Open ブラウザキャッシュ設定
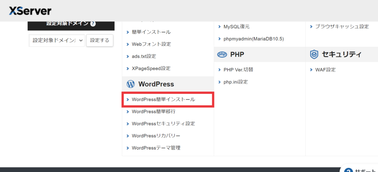 click(x=342, y=27)
